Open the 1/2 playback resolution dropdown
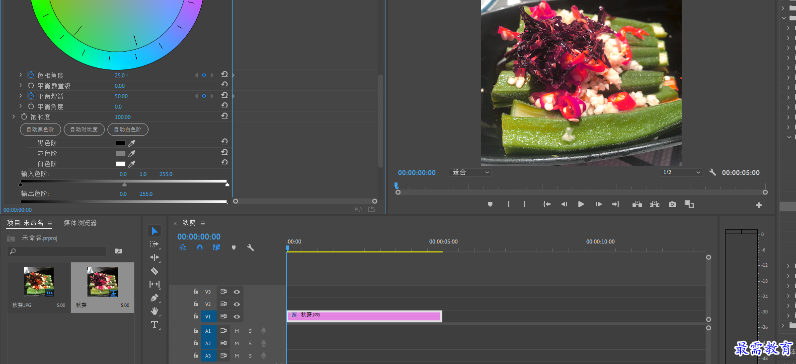The width and height of the screenshot is (796, 364). tap(682, 173)
